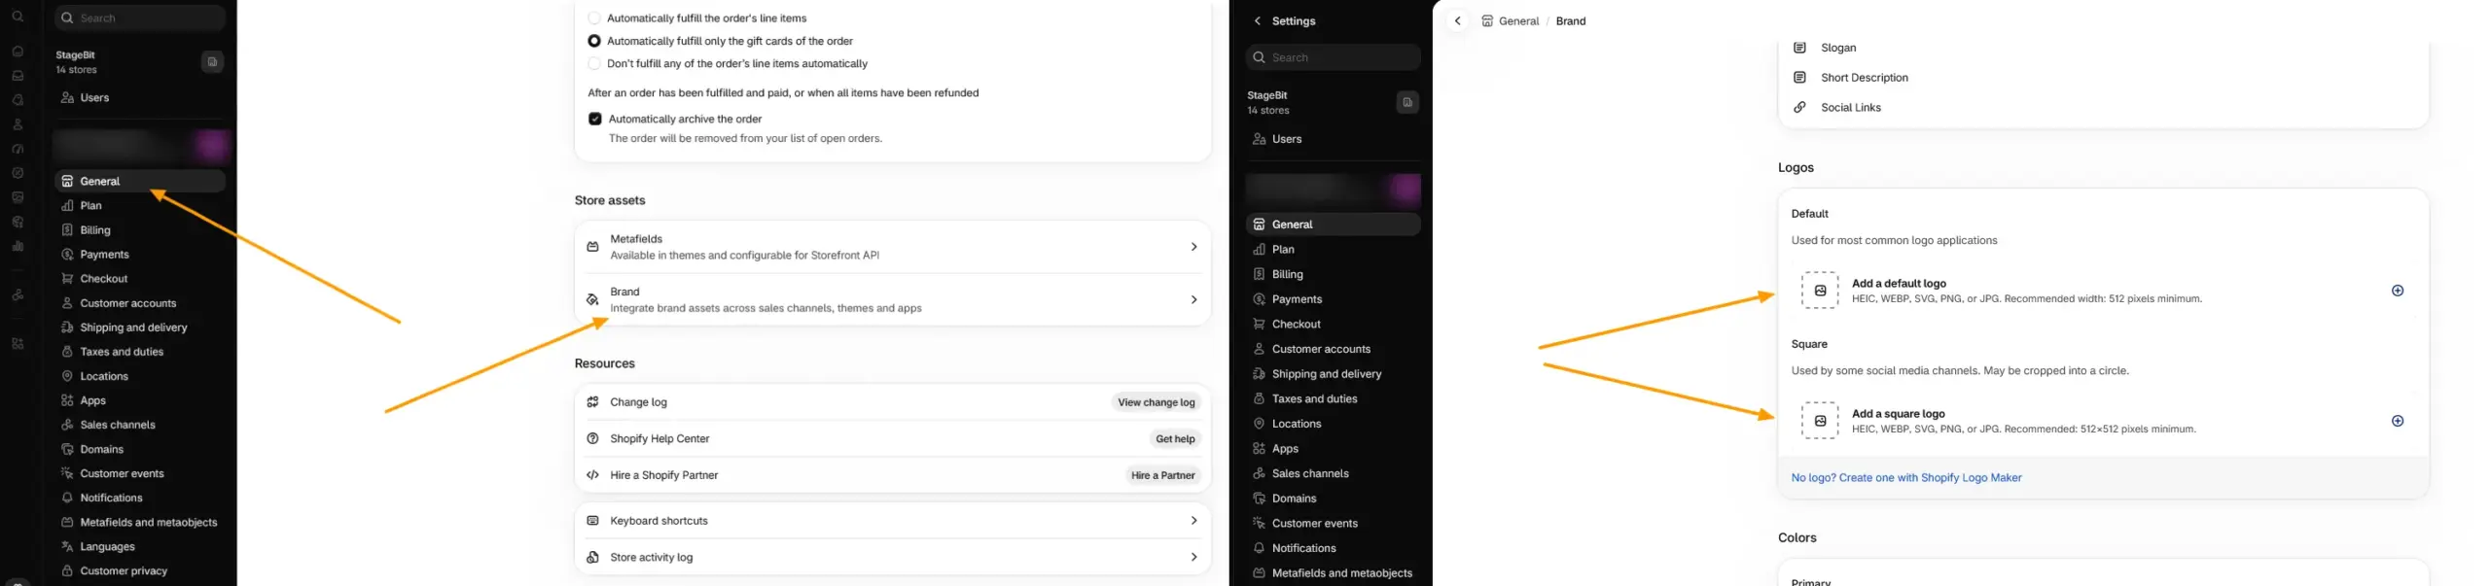
Task: Open Billing in Brand page sidebar
Action: 1287,275
